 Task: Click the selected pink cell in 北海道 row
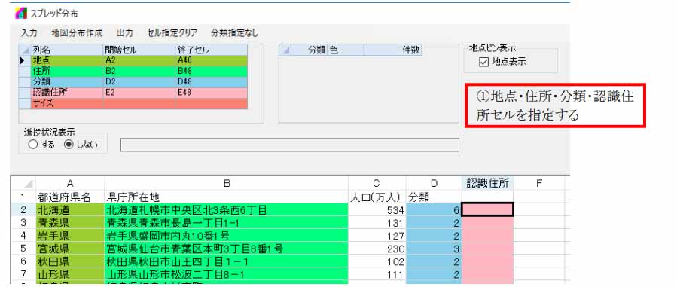[x=487, y=209]
